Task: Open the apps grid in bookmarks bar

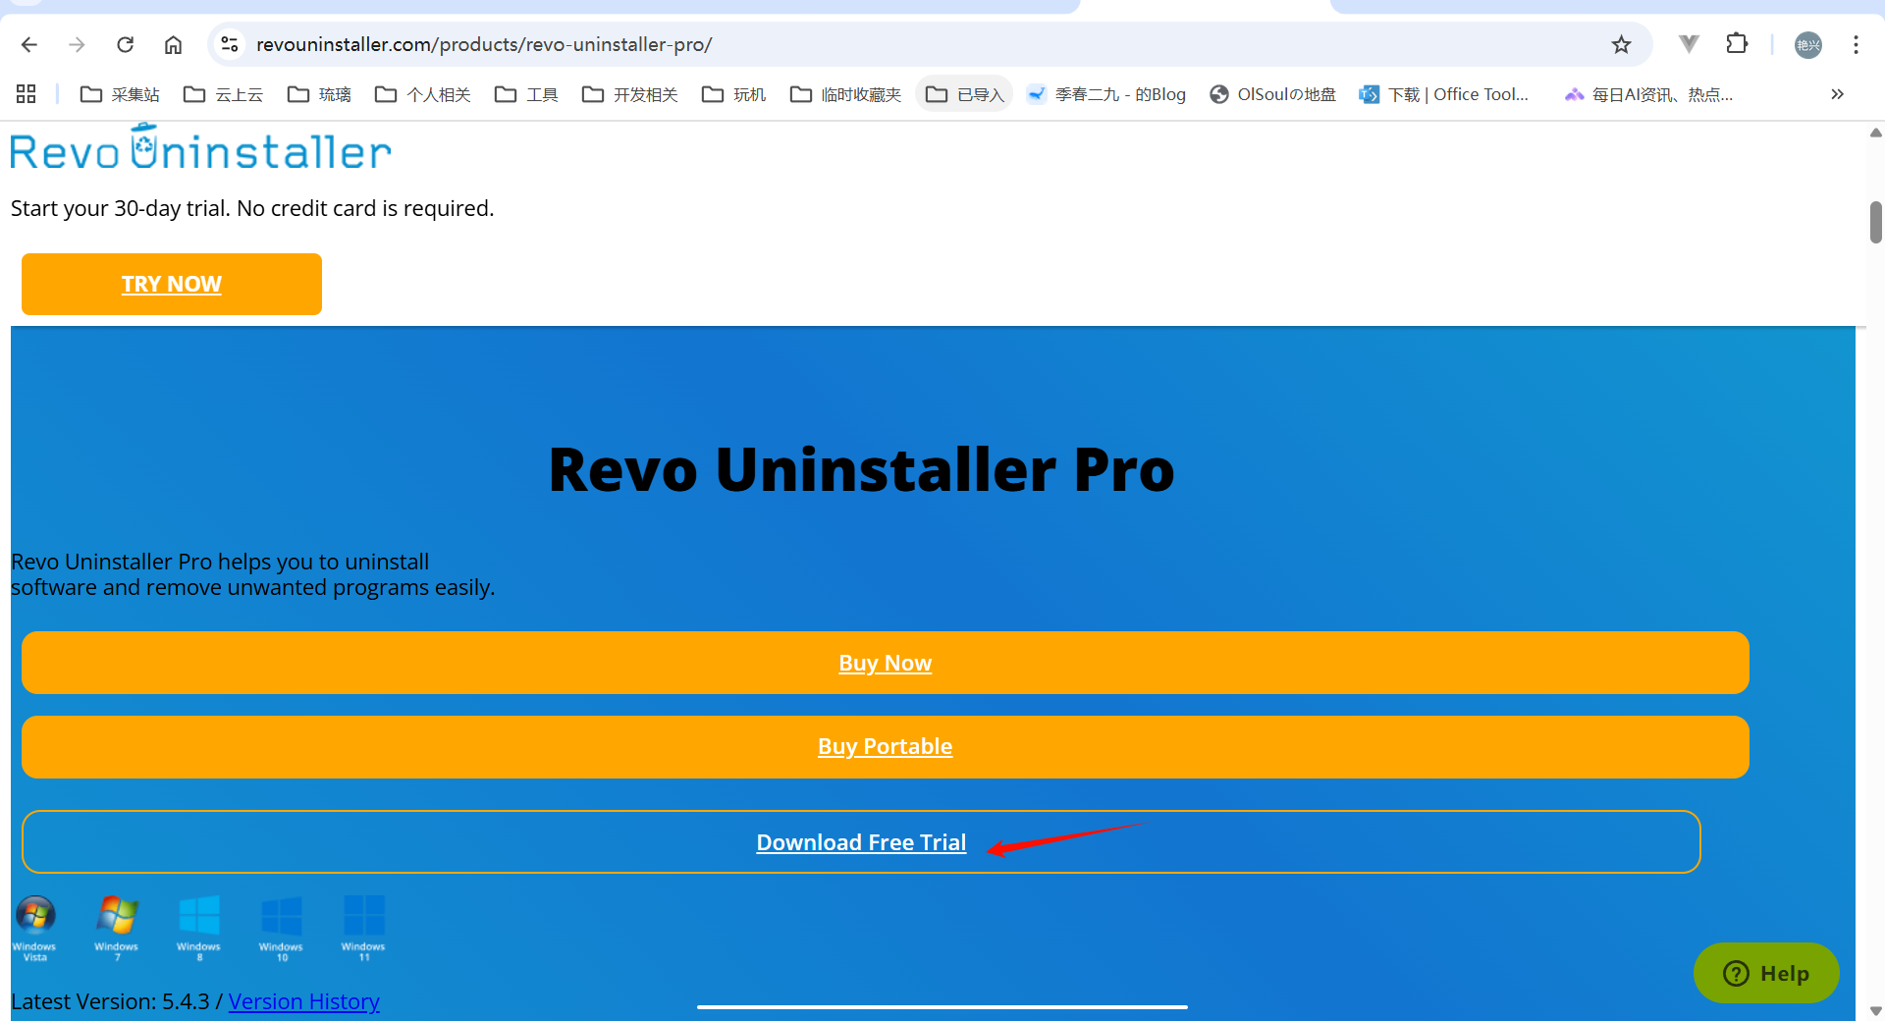Action: (27, 94)
